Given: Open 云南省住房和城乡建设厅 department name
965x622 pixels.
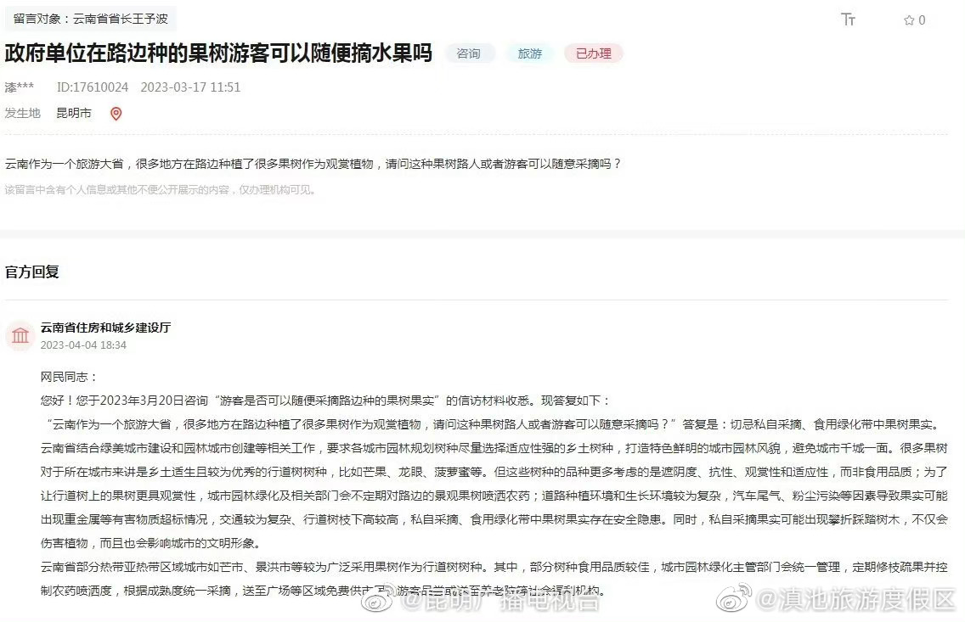Looking at the screenshot, I should pyautogui.click(x=106, y=328).
